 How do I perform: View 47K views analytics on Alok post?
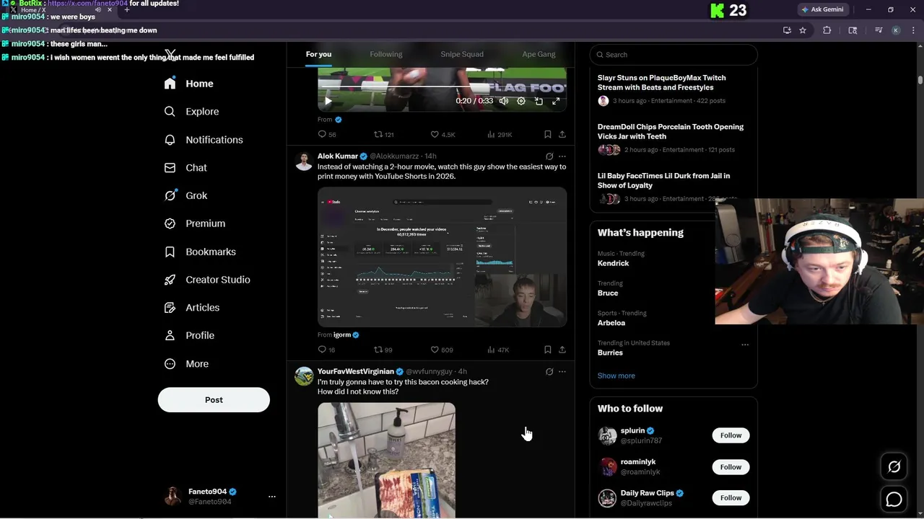pos(498,350)
